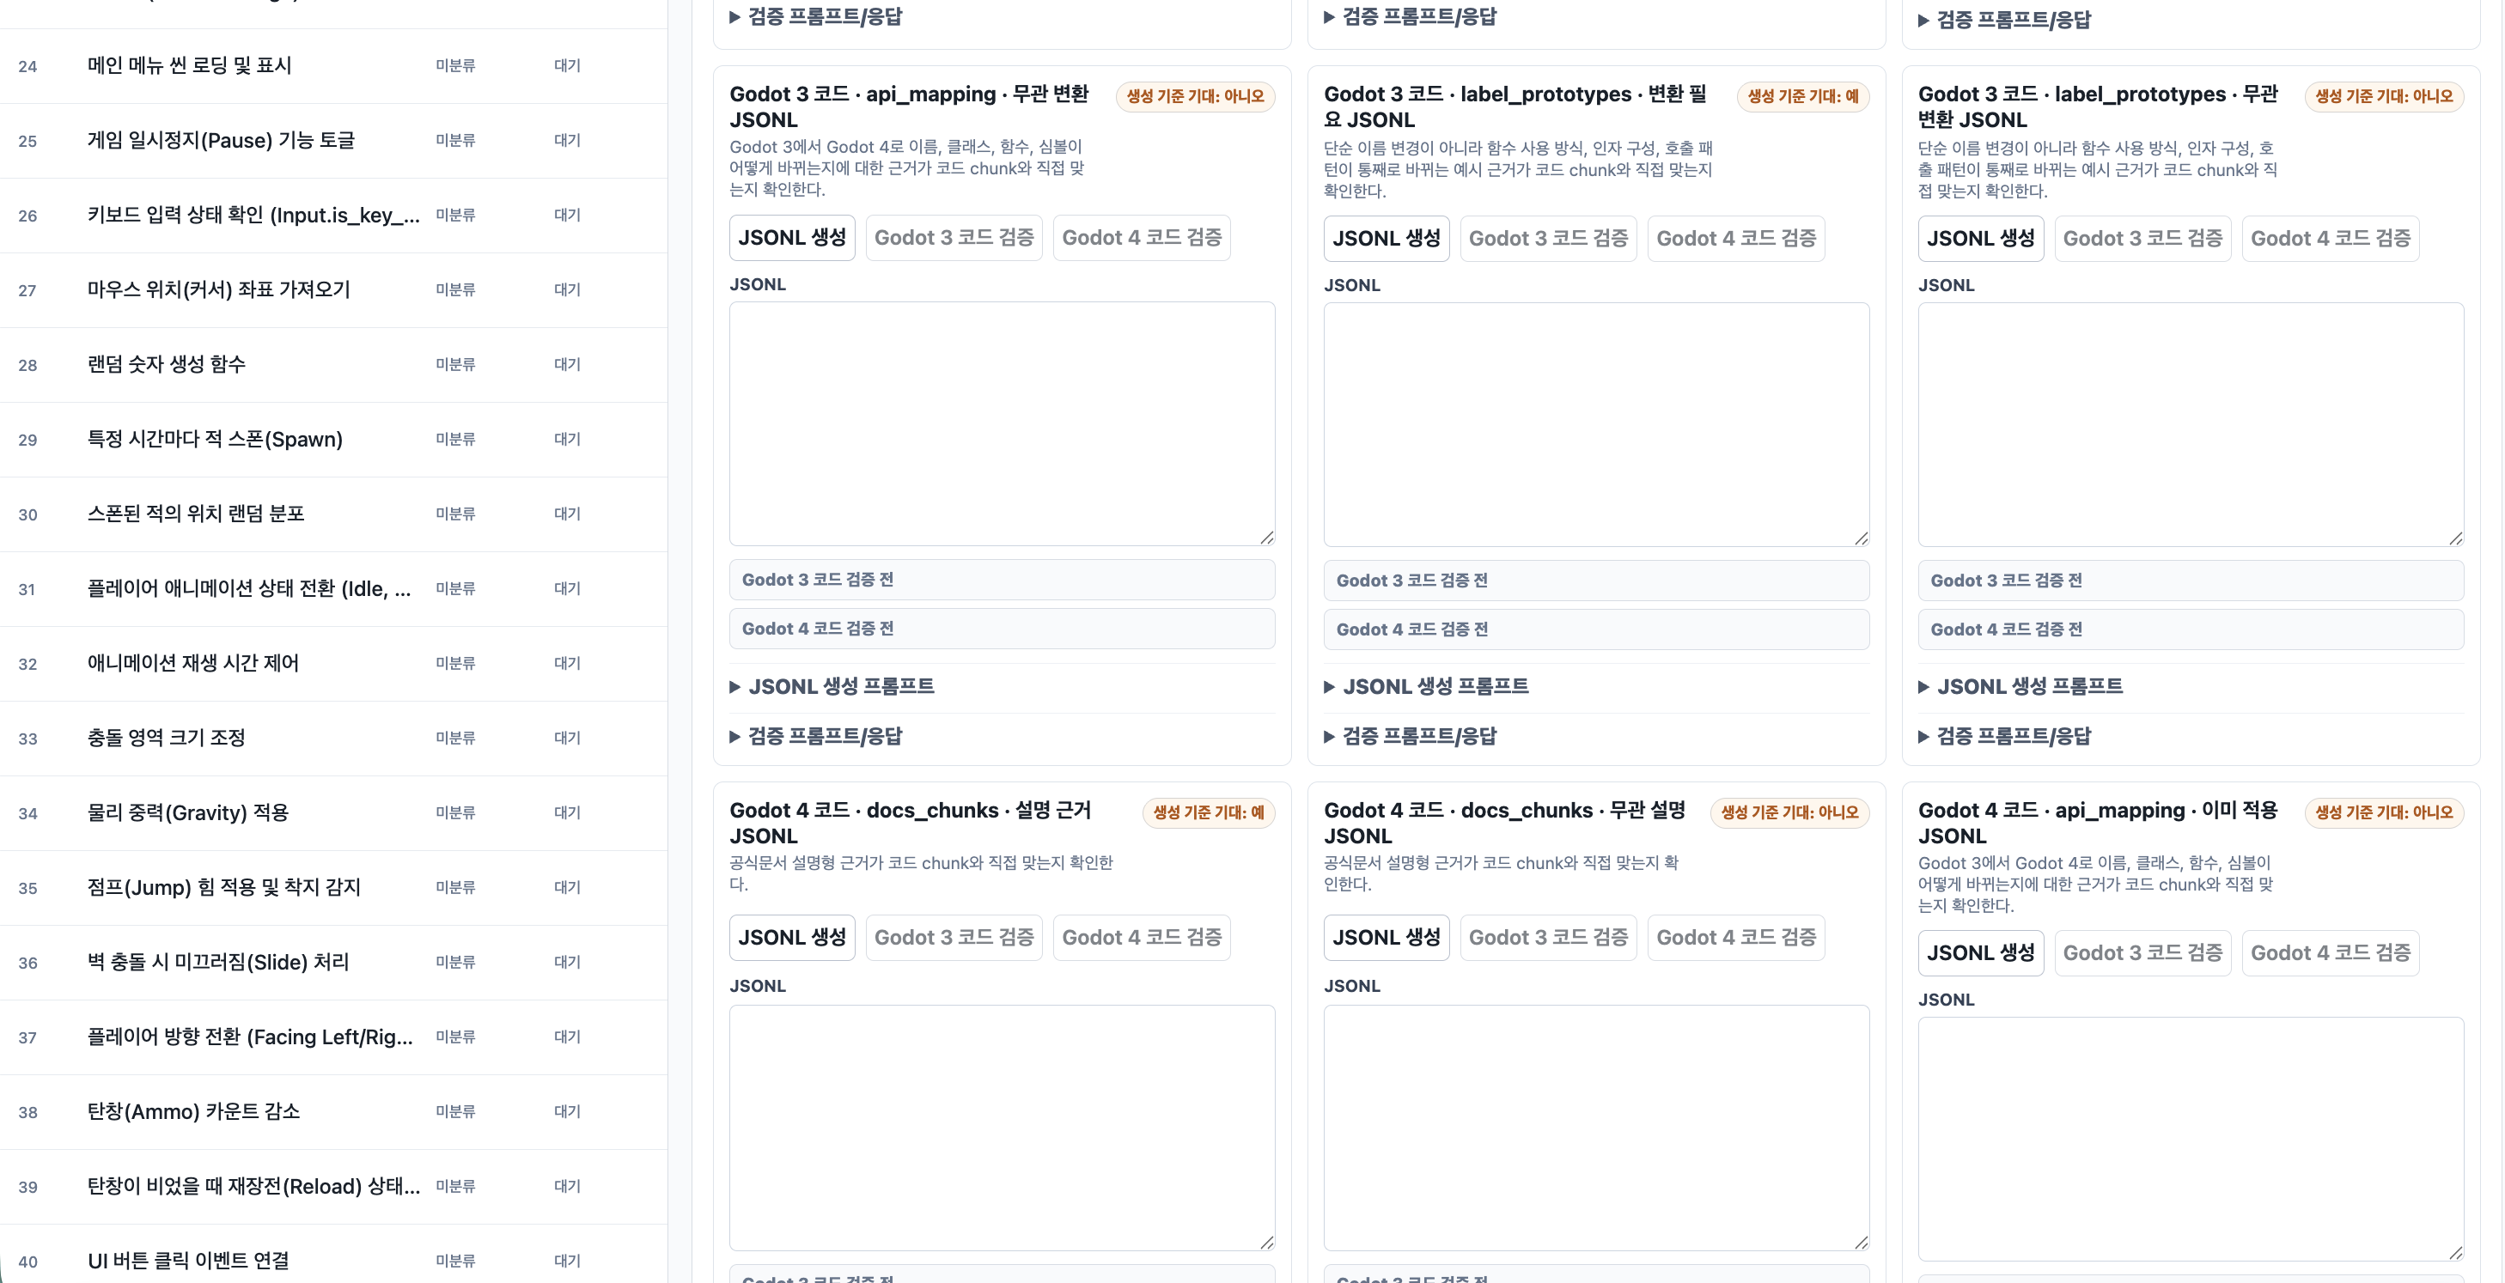Focus JSONL textarea in label_prototypes 변환 필요 card
This screenshot has width=2505, height=1283.
click(x=1596, y=425)
